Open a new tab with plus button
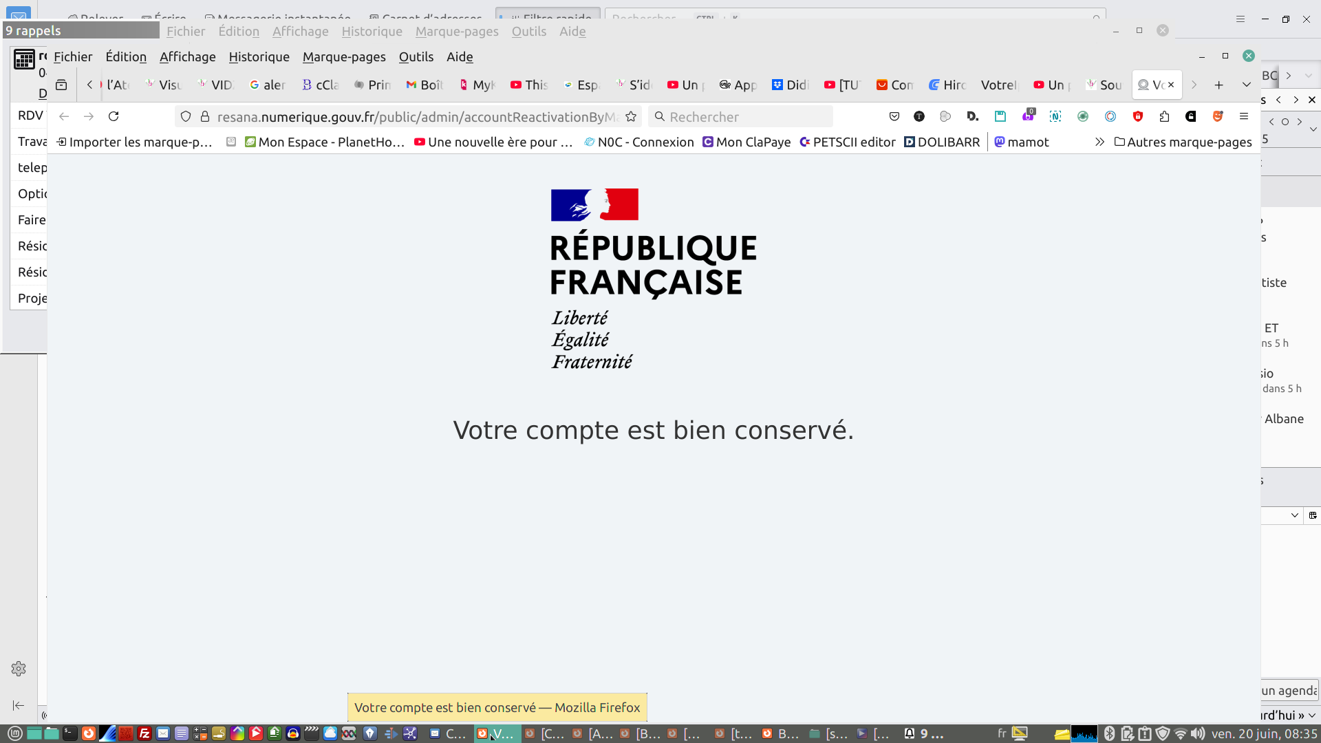The height and width of the screenshot is (743, 1321). click(x=1218, y=85)
